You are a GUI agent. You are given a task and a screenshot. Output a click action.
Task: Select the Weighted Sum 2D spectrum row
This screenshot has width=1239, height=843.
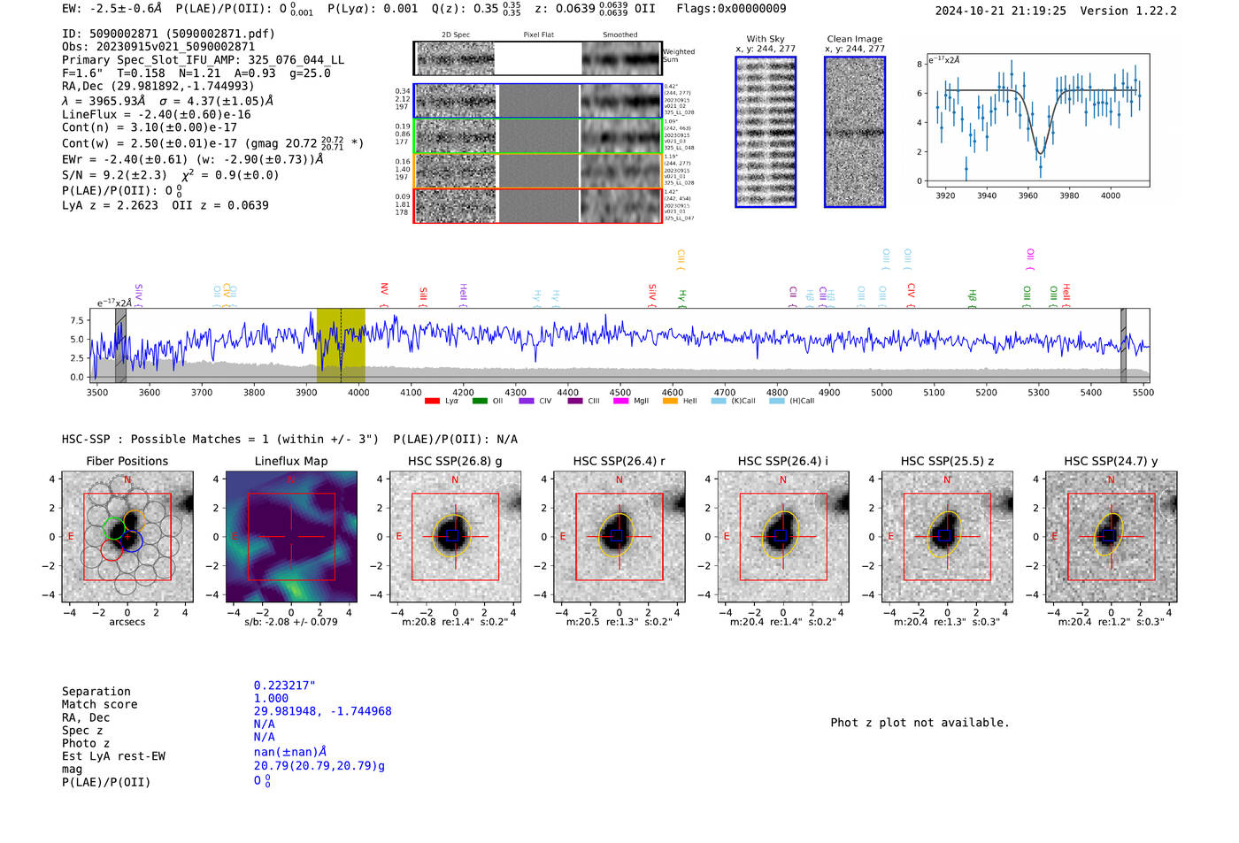[537, 59]
